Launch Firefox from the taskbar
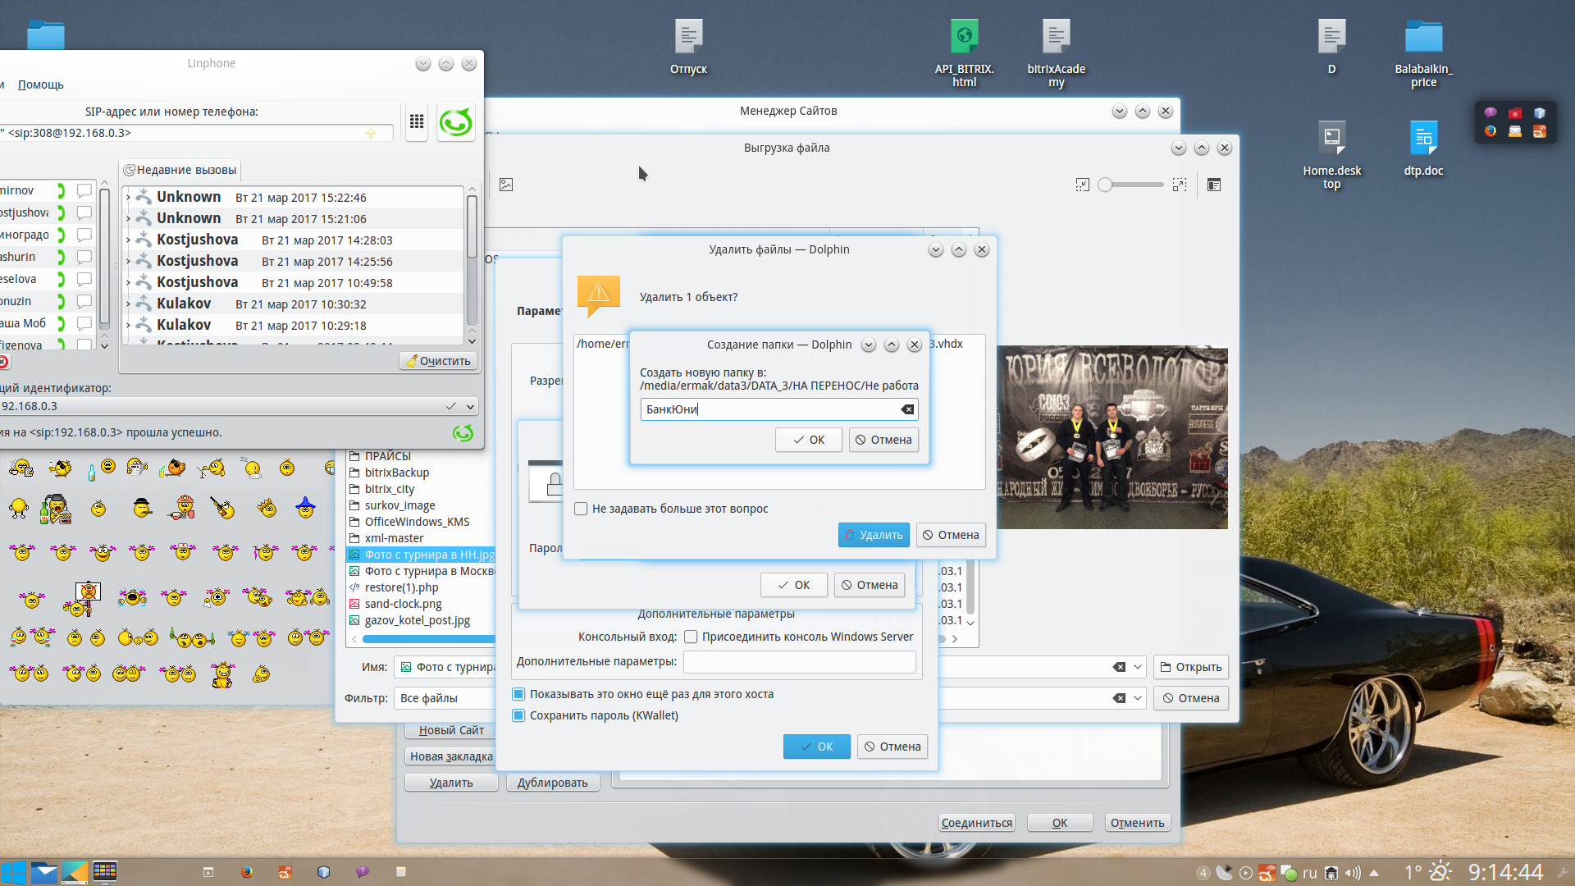Screen dimensions: 1575x886 click(246, 872)
